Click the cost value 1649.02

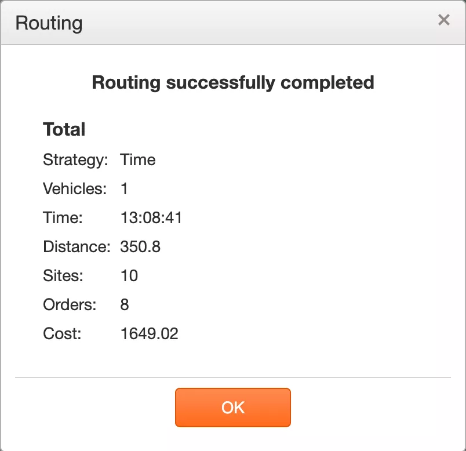point(149,333)
